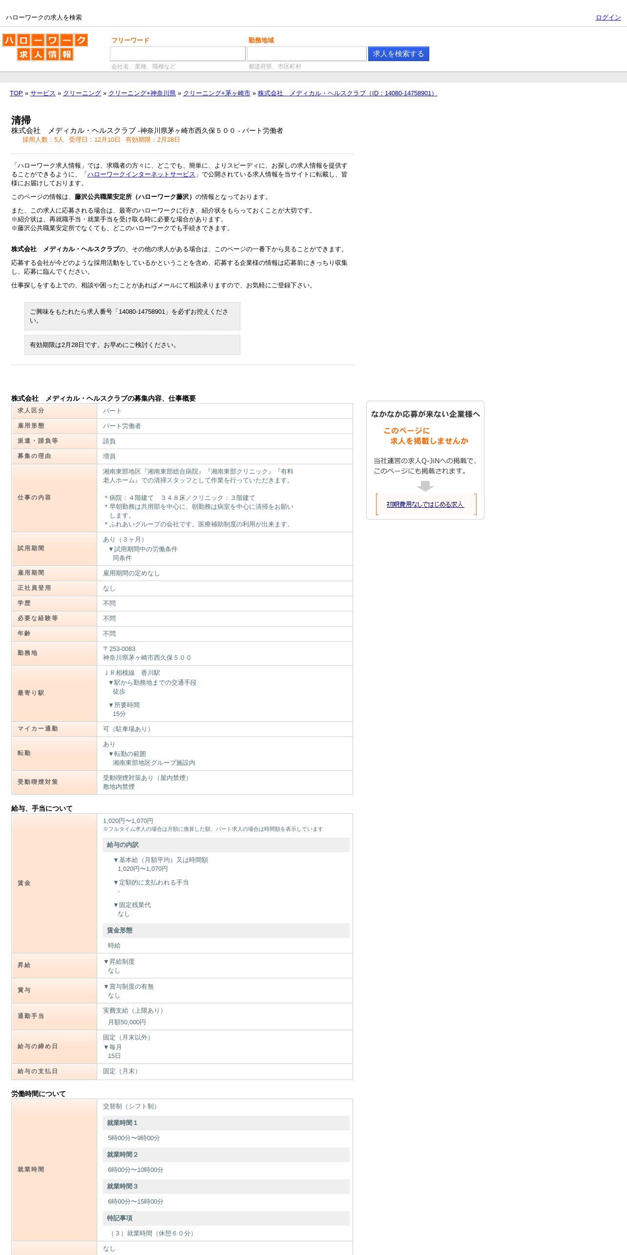Click the 15分 travel time value
This screenshot has width=627, height=1255.
point(119,714)
